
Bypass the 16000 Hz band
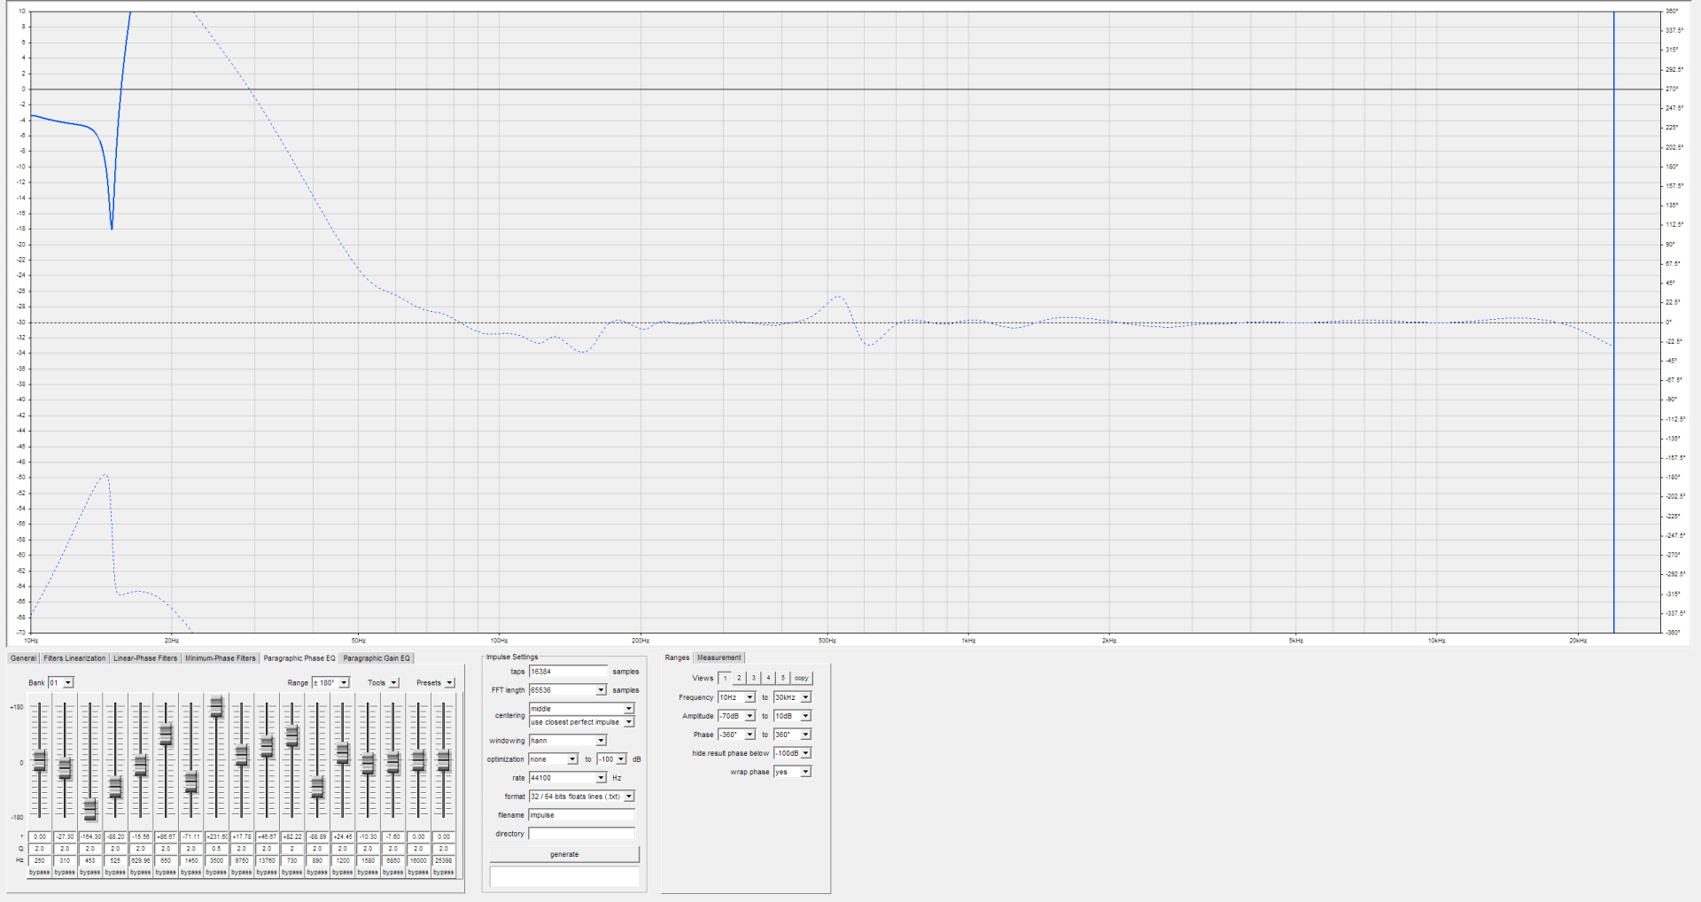418,873
